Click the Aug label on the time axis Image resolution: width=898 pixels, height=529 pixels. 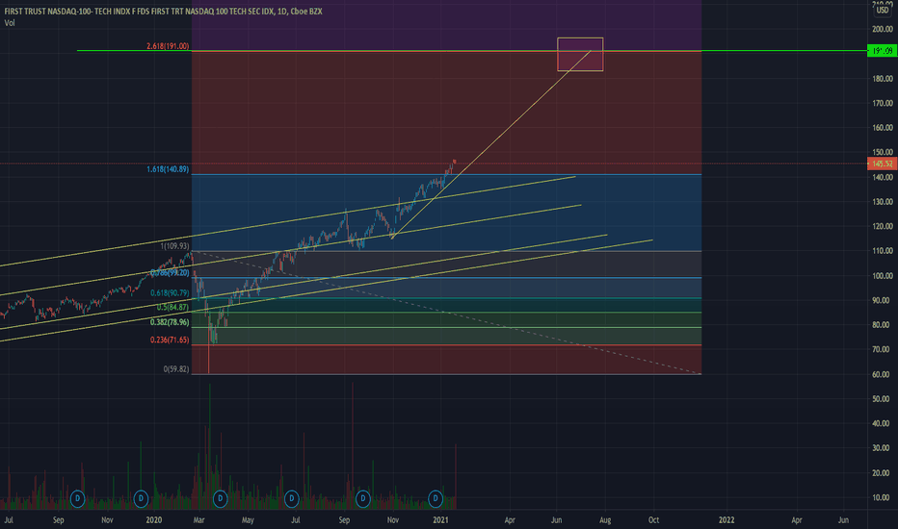[605, 519]
